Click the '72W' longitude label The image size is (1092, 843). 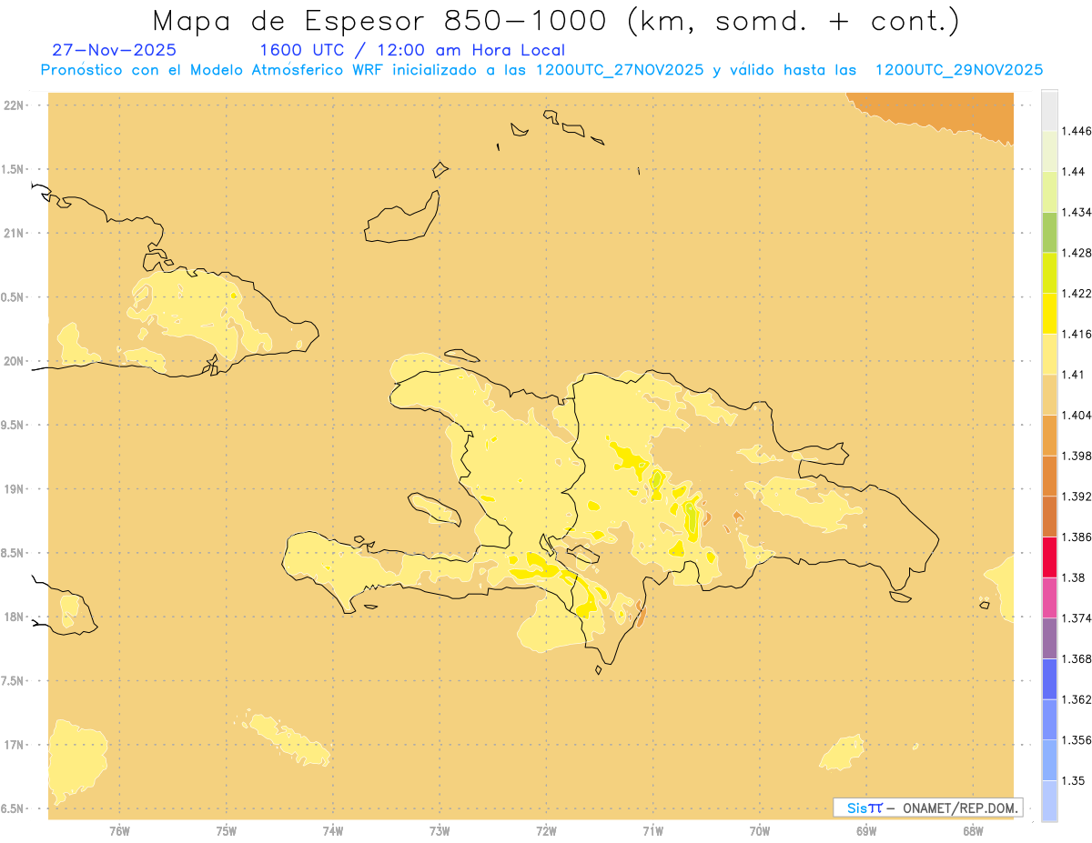click(546, 830)
